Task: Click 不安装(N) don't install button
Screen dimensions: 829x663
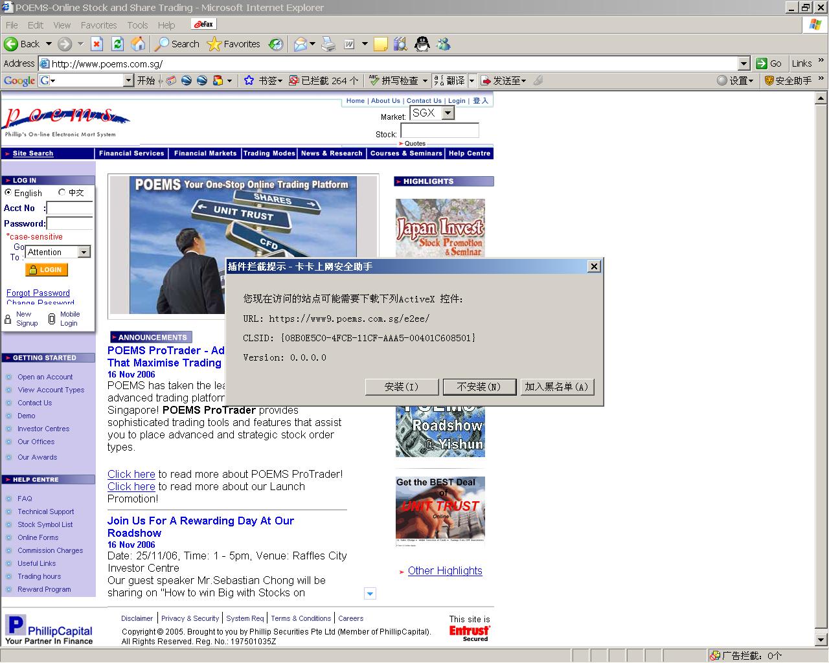Action: pos(479,387)
